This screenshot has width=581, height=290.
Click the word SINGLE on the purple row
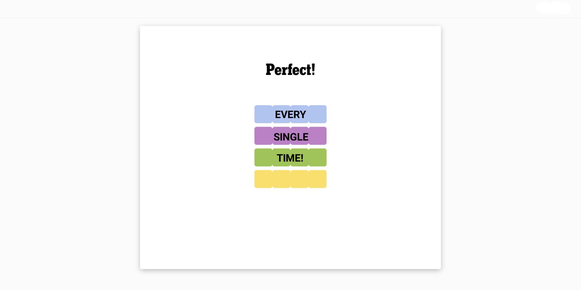[291, 137]
